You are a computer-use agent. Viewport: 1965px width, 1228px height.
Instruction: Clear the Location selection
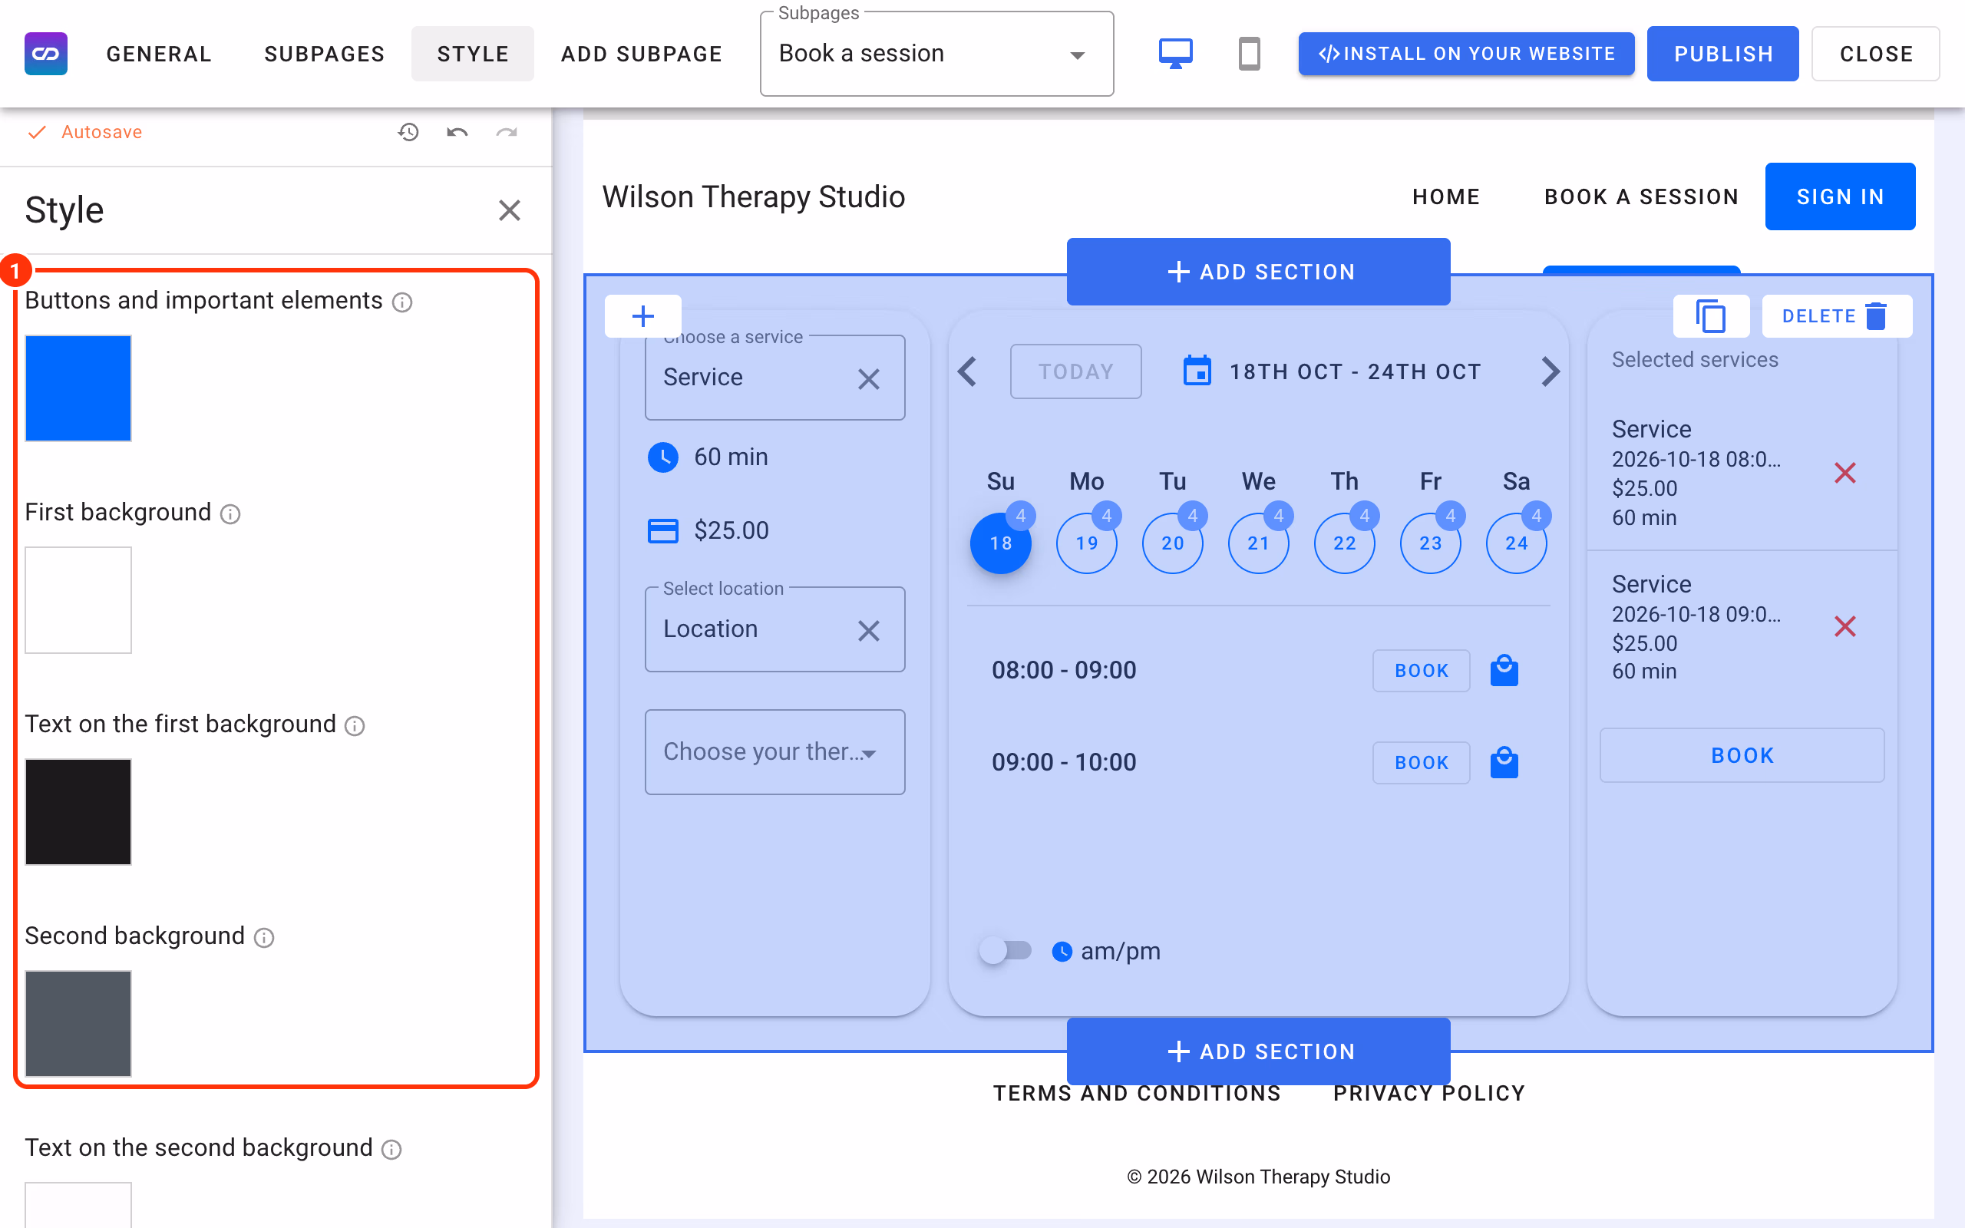tap(869, 630)
